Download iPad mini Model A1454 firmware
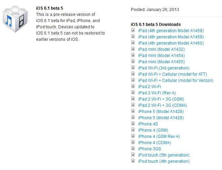This screenshot has height=170, width=222. click(x=161, y=56)
